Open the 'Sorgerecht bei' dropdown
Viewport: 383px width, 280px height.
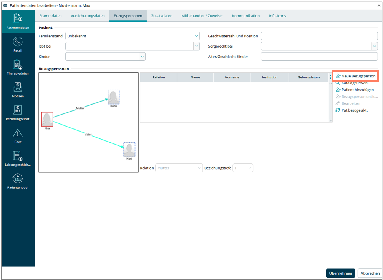(375, 46)
